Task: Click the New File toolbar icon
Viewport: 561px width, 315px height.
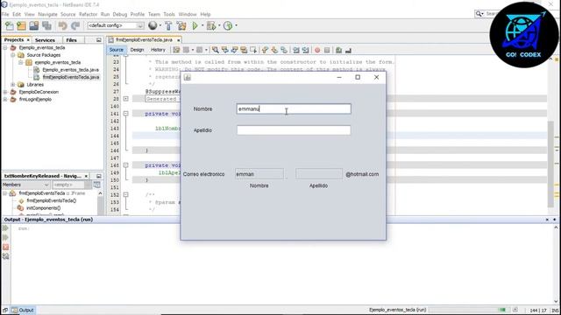Action: point(10,25)
